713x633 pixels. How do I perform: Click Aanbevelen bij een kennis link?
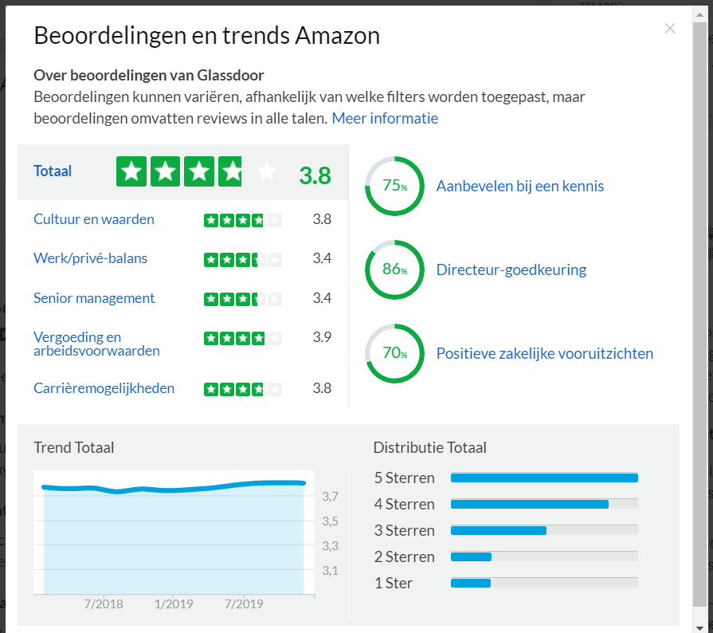(520, 187)
